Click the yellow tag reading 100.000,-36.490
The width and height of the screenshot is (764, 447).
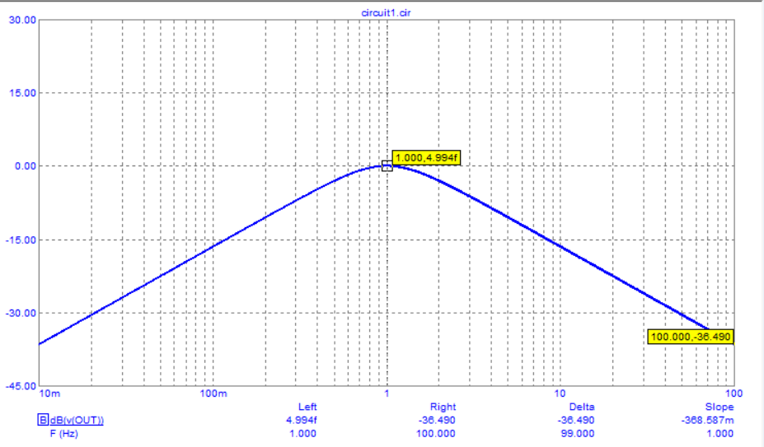tap(691, 337)
